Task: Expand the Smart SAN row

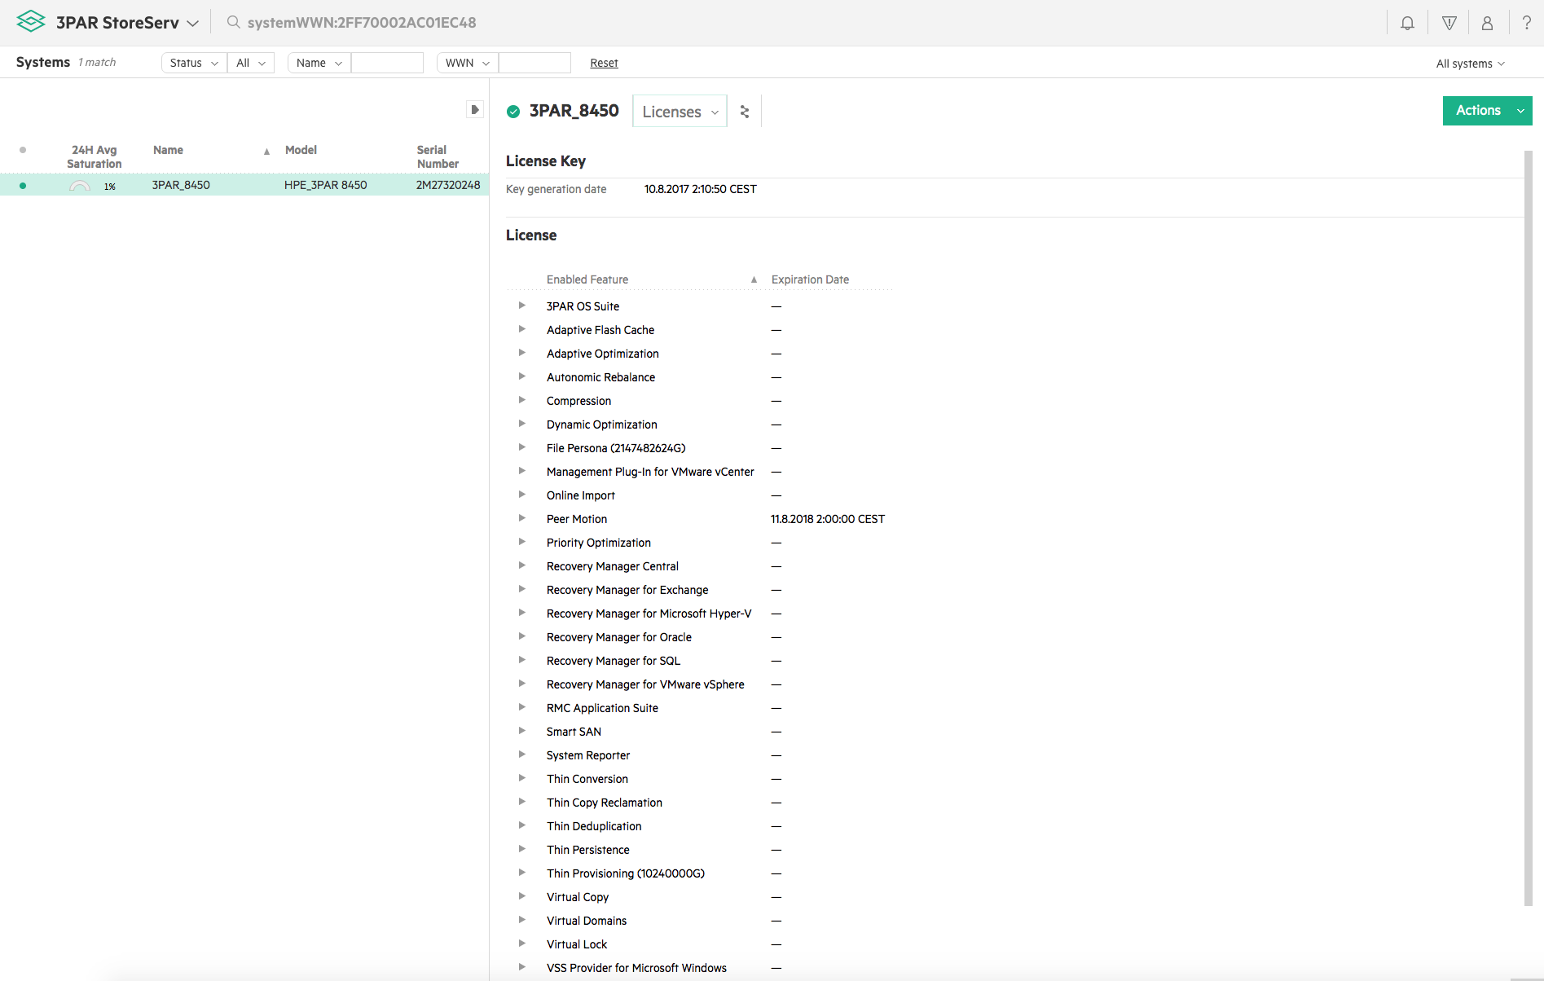Action: pyautogui.click(x=521, y=731)
